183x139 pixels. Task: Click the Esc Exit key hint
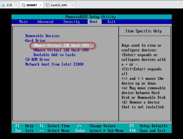tap(24, 131)
